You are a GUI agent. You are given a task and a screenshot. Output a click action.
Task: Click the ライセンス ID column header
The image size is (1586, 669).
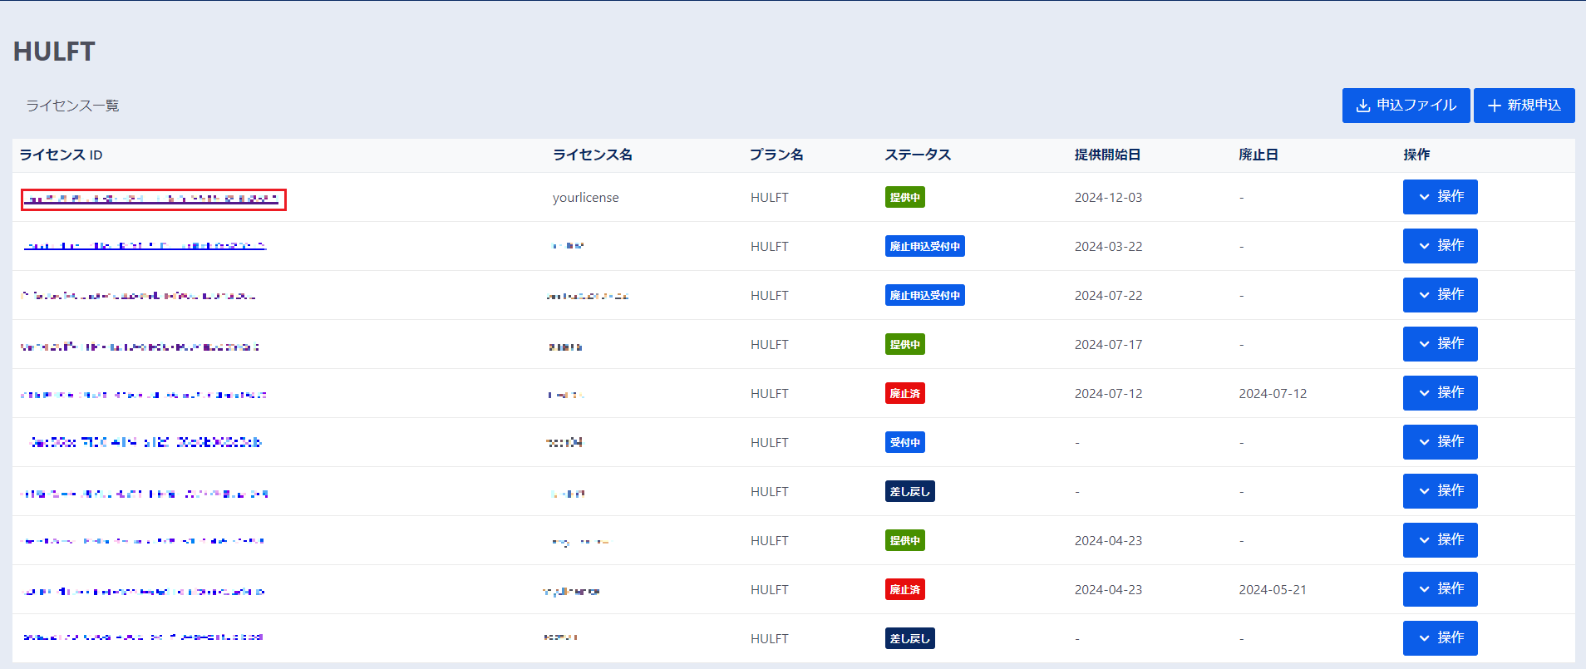61,155
